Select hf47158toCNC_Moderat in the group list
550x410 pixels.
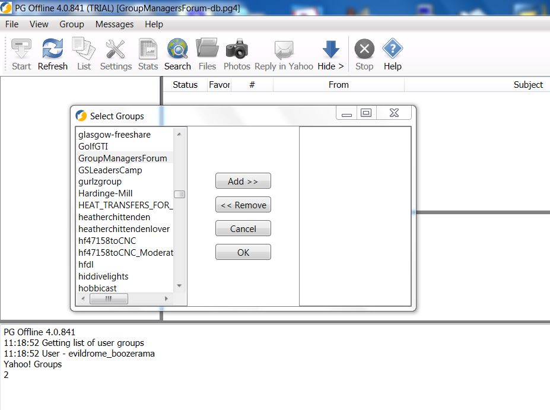pyautogui.click(x=125, y=253)
